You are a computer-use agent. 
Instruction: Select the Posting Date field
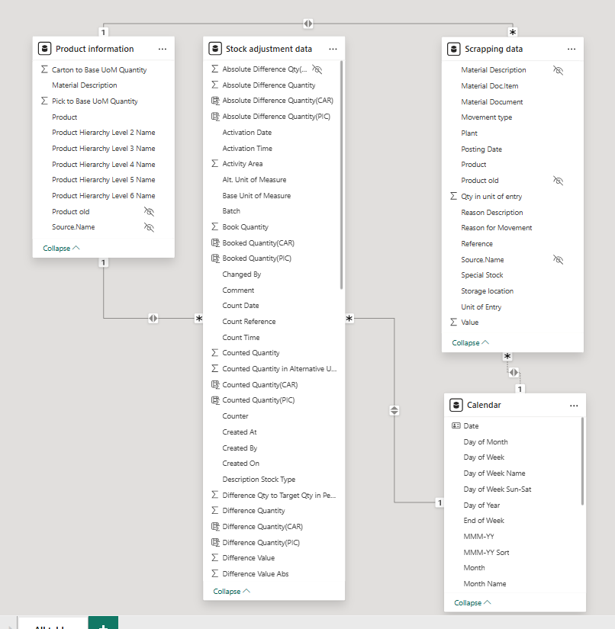[481, 149]
